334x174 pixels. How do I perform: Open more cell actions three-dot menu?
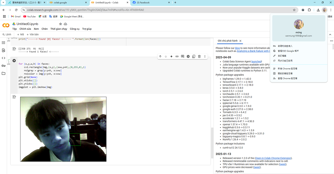(205, 56)
